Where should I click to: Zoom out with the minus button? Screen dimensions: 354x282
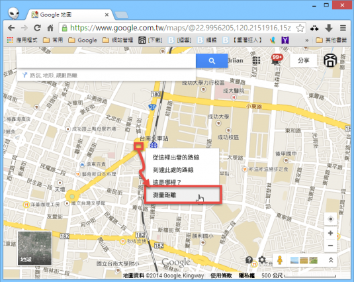pos(331,246)
